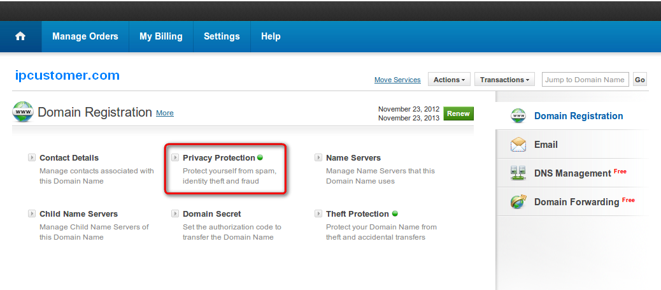Select the Email envelope icon in sidebar
The height and width of the screenshot is (290, 661).
click(518, 145)
